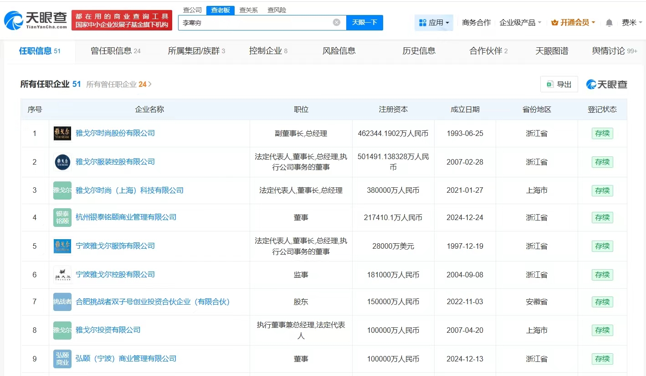
Task: Open the 曾任职信息 tab
Action: 116,51
